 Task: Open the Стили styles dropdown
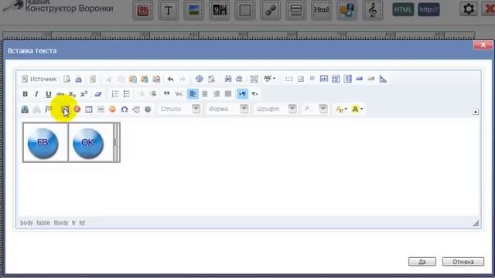coord(179,109)
